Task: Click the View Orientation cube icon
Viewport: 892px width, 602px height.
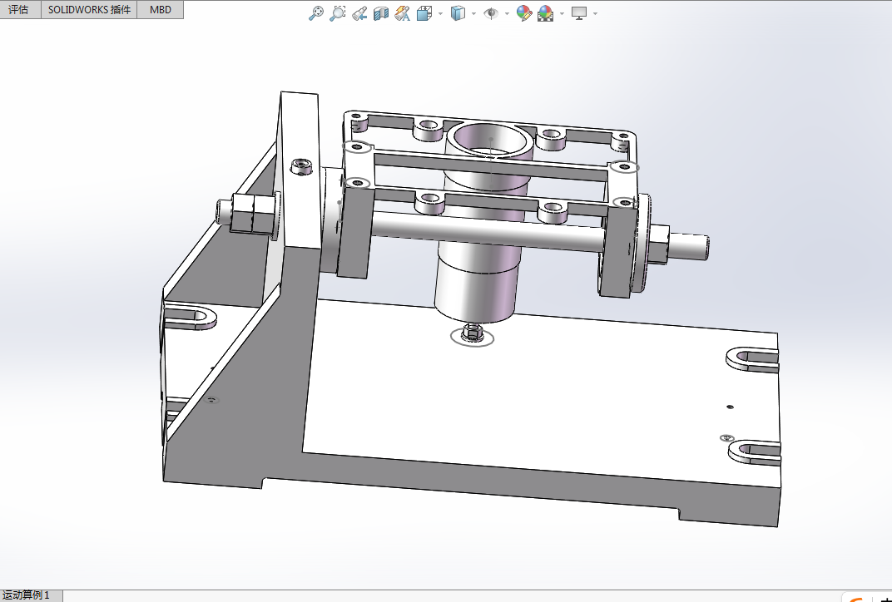Action: pos(424,13)
